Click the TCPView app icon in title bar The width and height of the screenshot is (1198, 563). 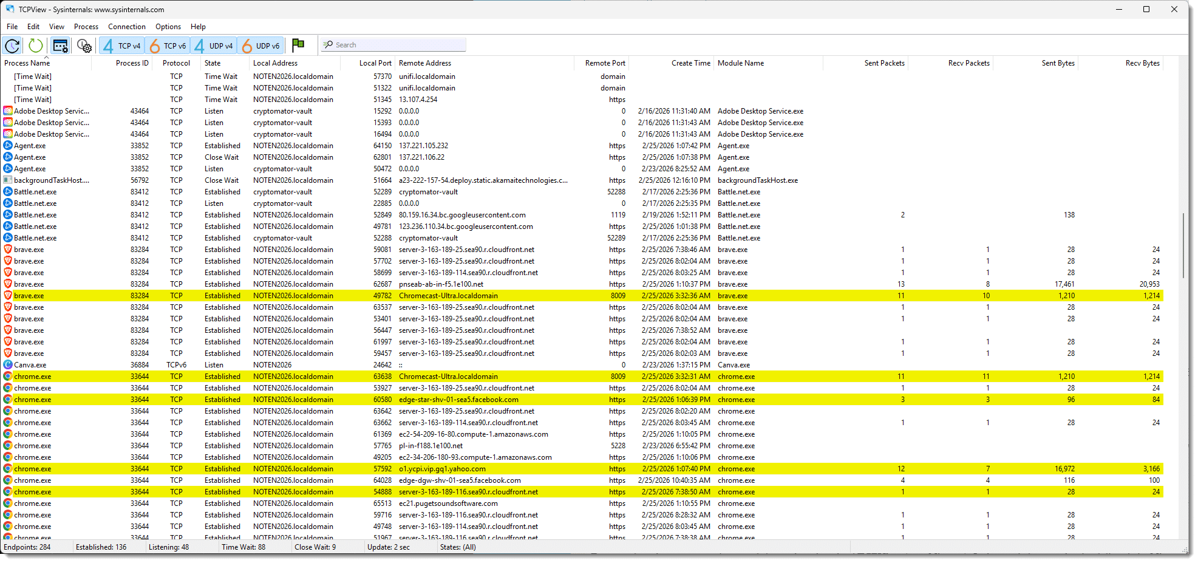click(10, 9)
